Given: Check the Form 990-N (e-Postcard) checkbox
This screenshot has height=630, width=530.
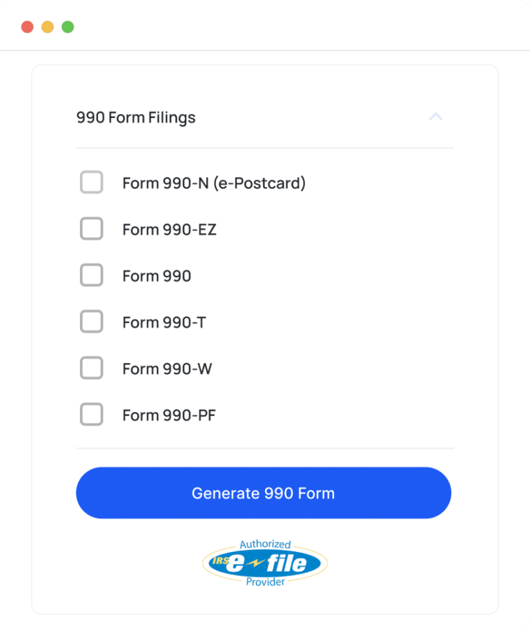Looking at the screenshot, I should [92, 183].
